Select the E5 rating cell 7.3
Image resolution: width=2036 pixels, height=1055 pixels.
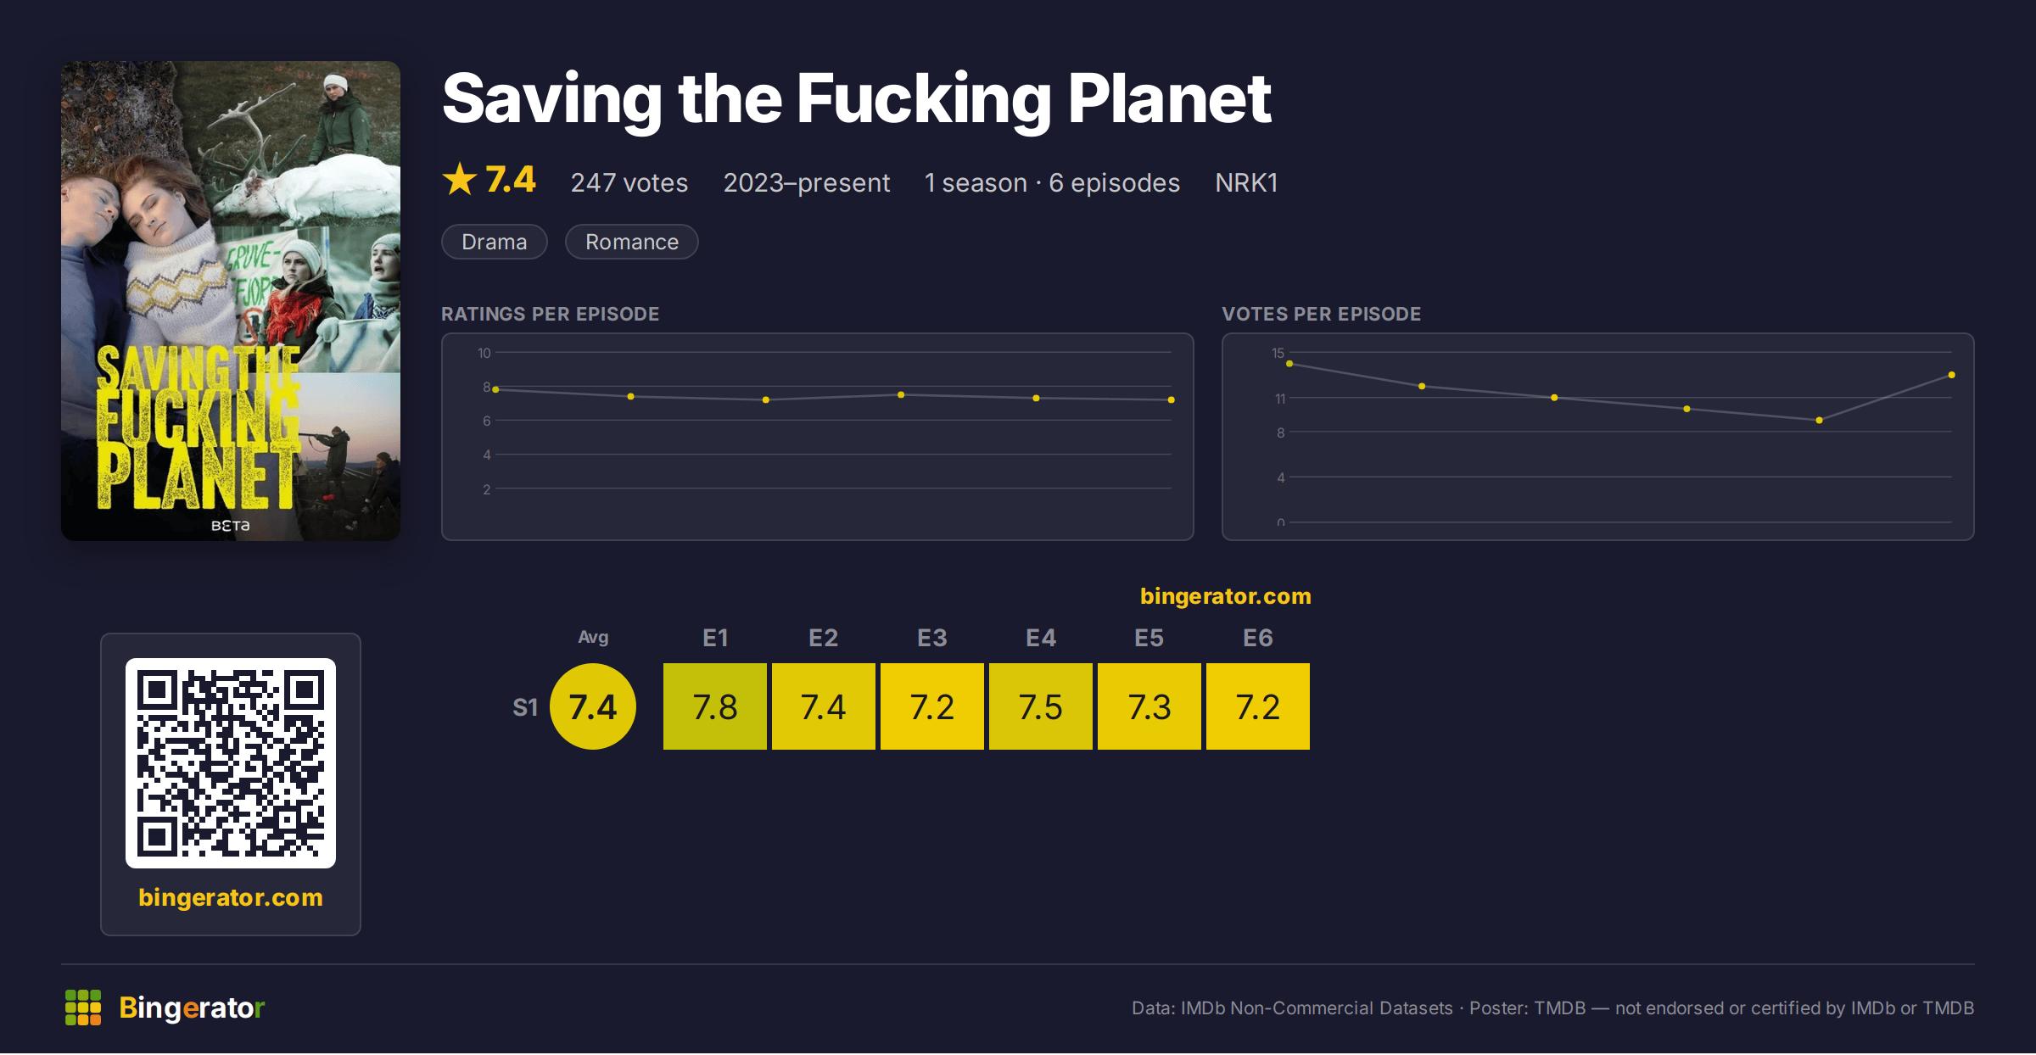click(1149, 706)
